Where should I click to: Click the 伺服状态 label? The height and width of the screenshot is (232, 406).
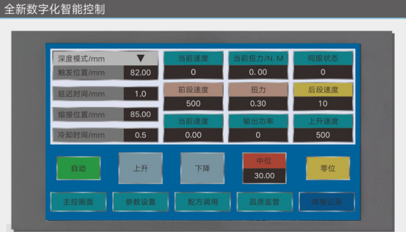click(x=323, y=58)
